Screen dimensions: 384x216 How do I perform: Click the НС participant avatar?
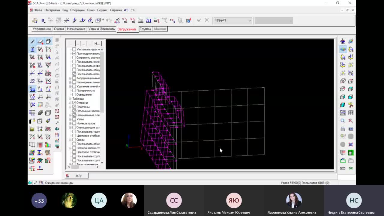coord(354,200)
